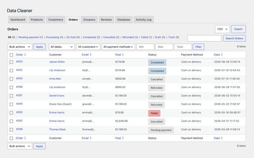The width and height of the screenshot is (254, 158).
Task: Click sort arrows beside top Email header
Action: click(91, 55)
